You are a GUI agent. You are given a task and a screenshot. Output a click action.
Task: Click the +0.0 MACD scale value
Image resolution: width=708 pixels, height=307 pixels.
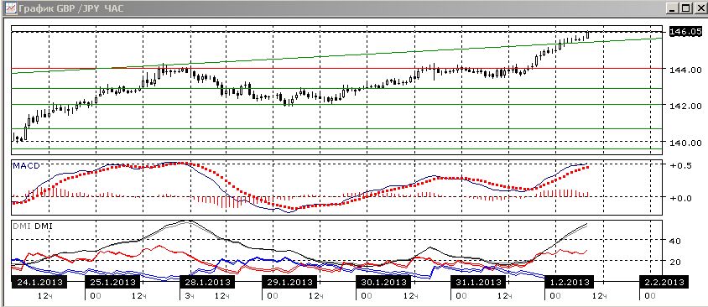680,198
